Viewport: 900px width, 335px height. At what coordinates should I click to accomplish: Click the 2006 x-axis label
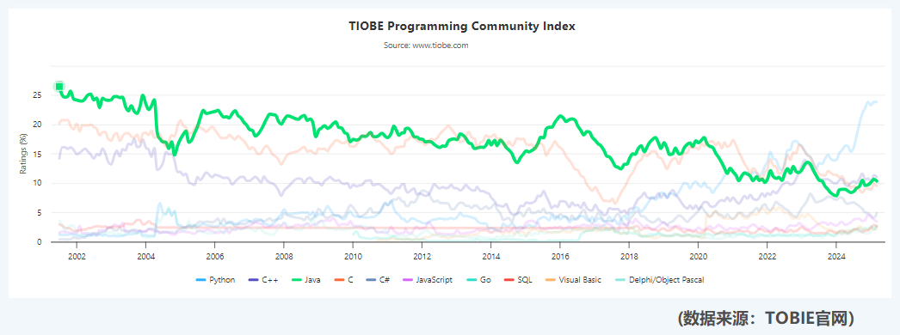214,257
